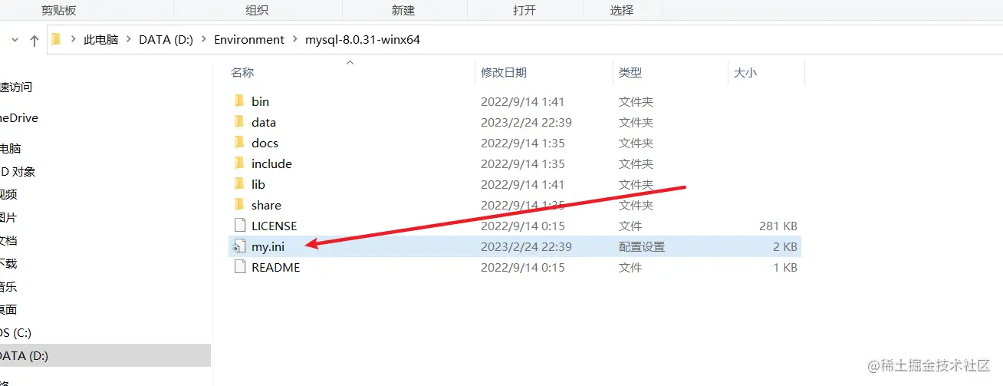Select the docs folder icon
Viewport: 1003px width, 386px height.
239,143
